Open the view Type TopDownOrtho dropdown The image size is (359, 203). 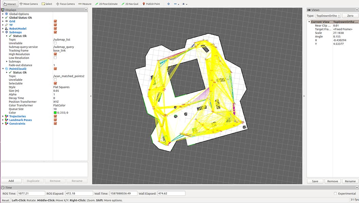click(x=328, y=16)
